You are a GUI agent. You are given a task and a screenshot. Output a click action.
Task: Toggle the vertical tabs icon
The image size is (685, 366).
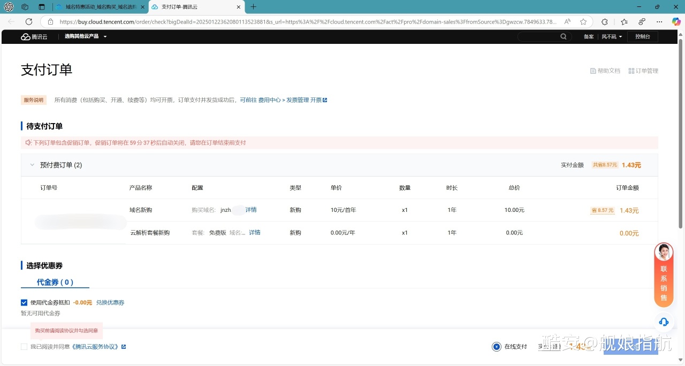(x=42, y=7)
